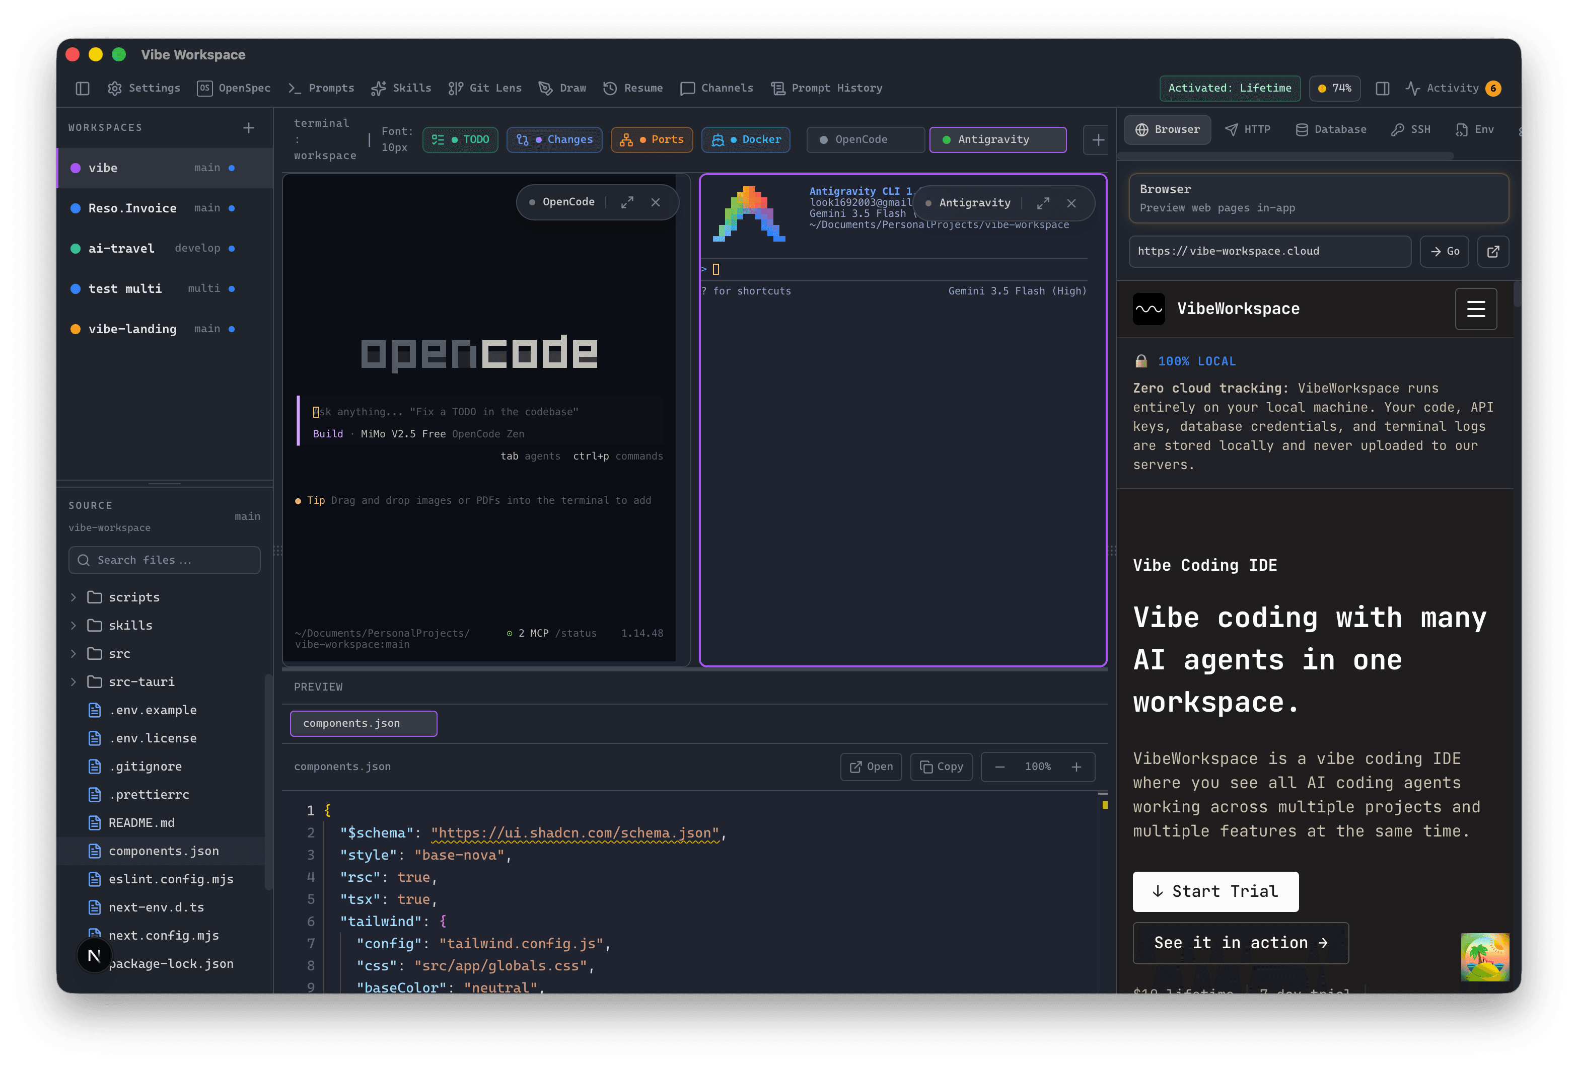Open Prompt History
This screenshot has width=1578, height=1068.
pyautogui.click(x=826, y=88)
